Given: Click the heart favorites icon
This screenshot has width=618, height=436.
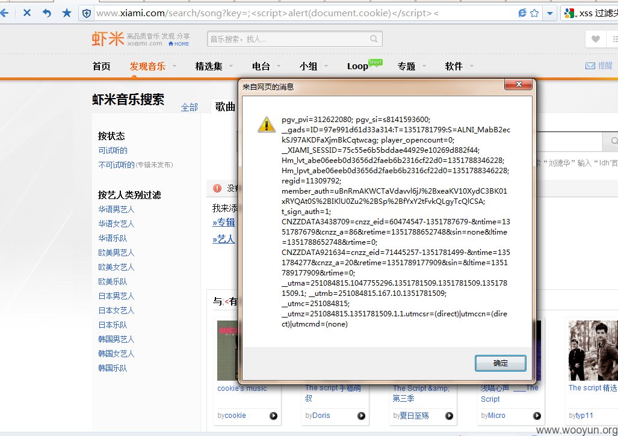Looking at the screenshot, I should [x=596, y=38].
